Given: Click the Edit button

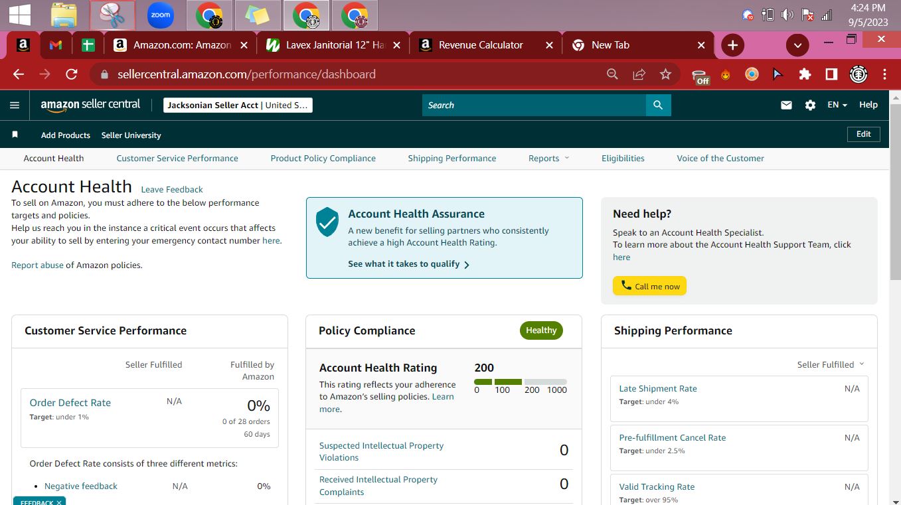Looking at the screenshot, I should (x=864, y=134).
